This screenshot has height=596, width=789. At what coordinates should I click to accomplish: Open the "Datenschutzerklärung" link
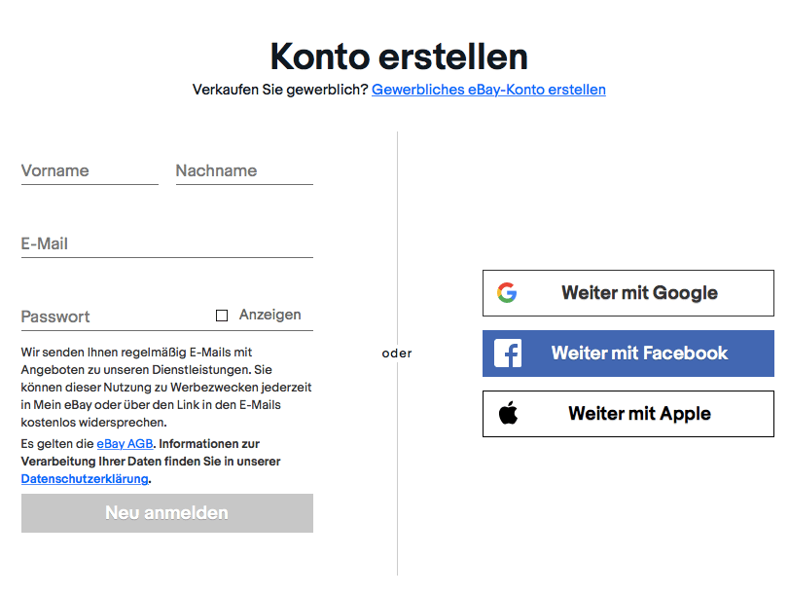84,478
